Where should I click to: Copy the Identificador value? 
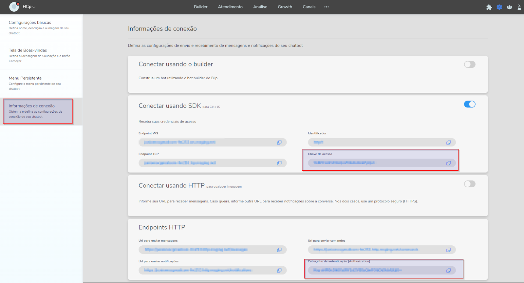(x=448, y=142)
